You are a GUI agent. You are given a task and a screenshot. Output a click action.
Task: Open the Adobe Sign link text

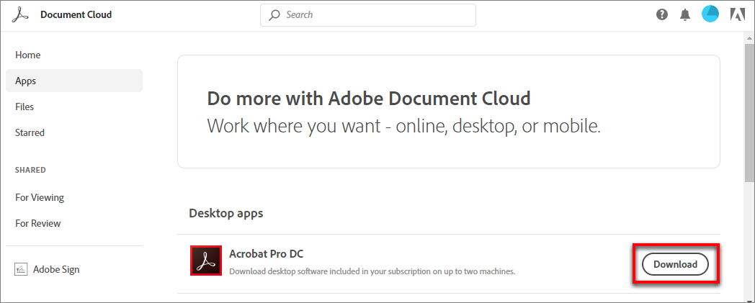tap(56, 269)
